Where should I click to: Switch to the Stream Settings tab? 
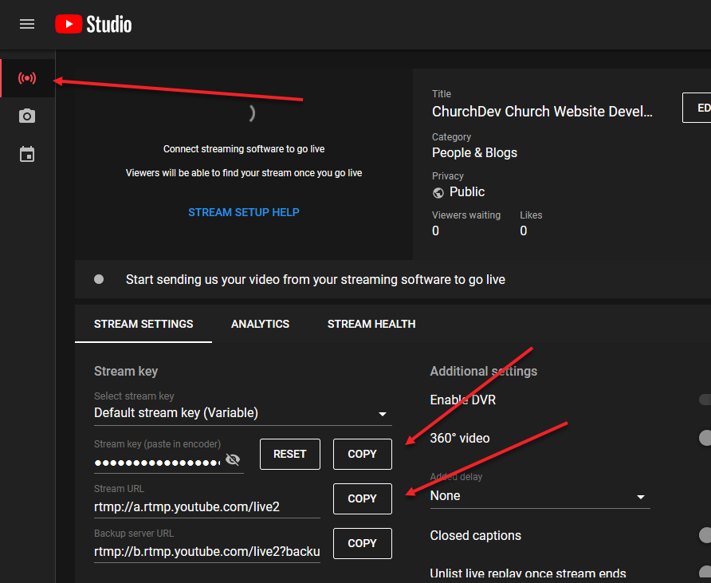tap(143, 324)
